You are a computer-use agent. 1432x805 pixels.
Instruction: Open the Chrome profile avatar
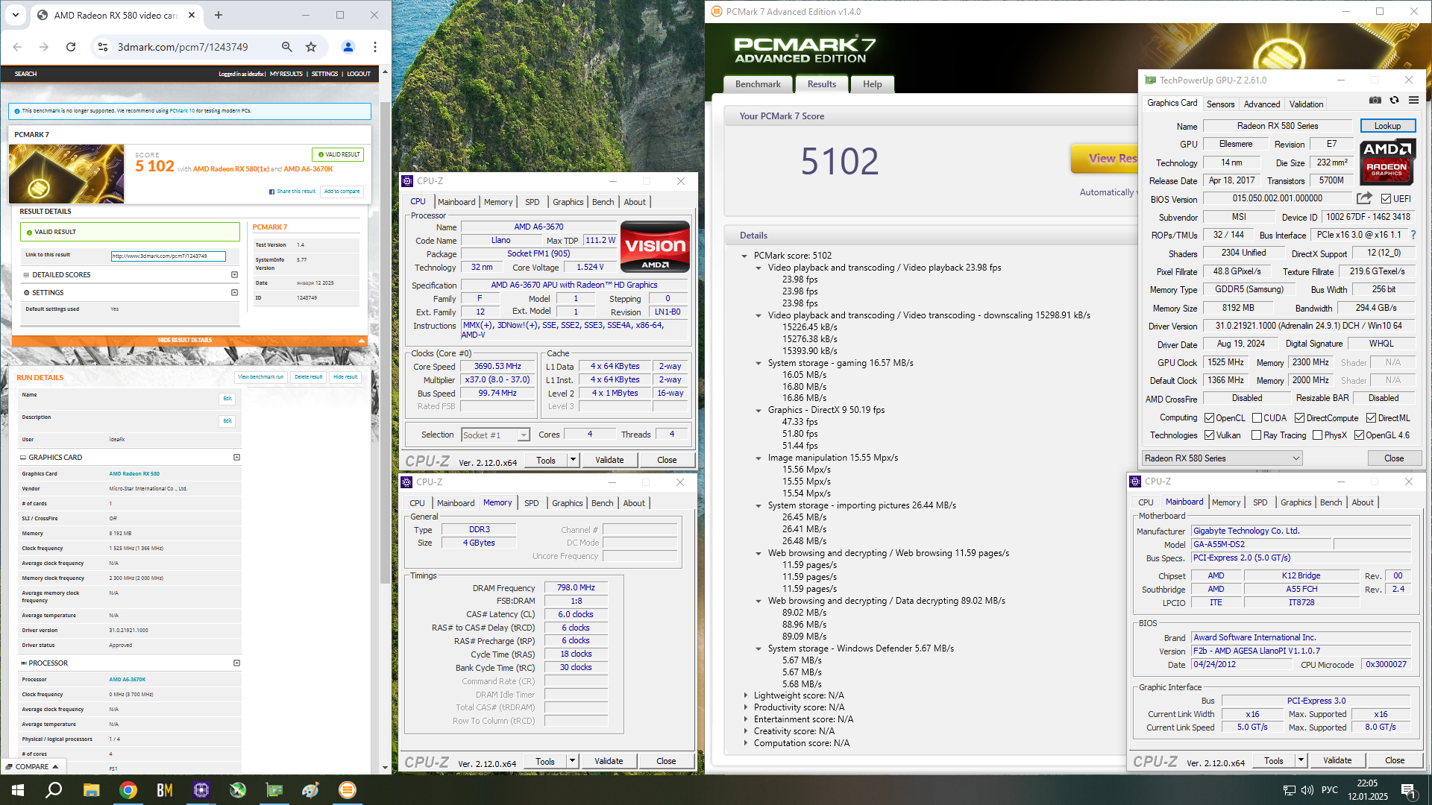coord(348,47)
